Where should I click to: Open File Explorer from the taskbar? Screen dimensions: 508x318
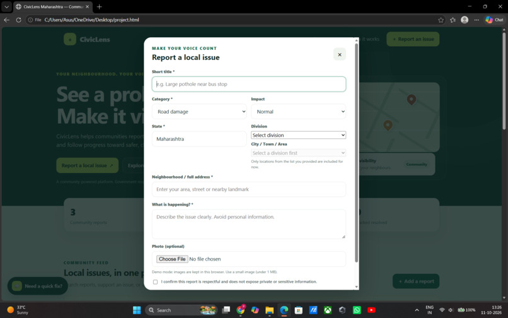click(270, 310)
